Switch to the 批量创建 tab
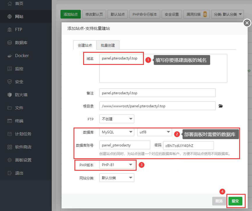 click(x=108, y=45)
